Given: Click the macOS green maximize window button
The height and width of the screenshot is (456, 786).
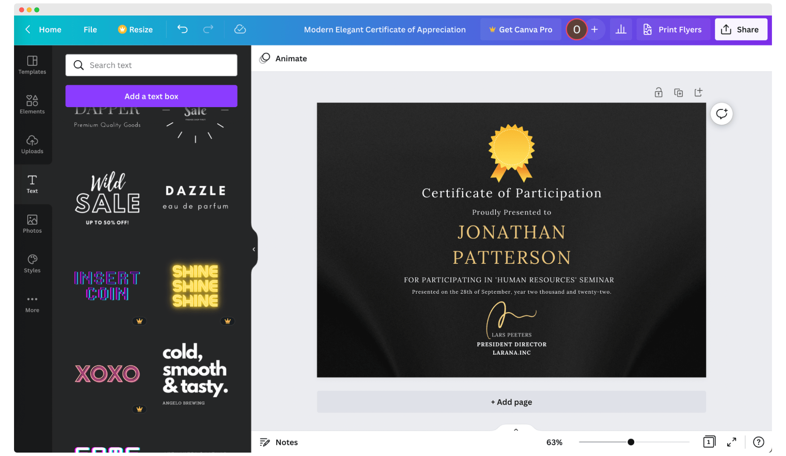Looking at the screenshot, I should 37,9.
